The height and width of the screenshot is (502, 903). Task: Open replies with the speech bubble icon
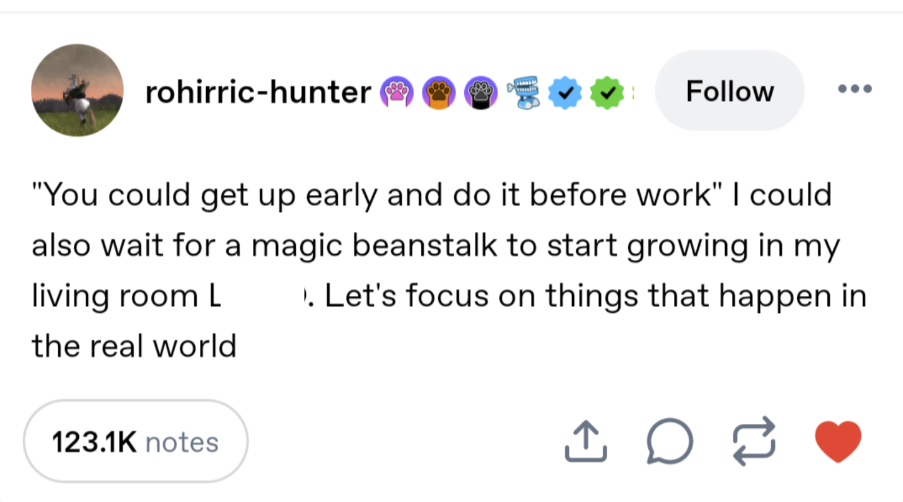point(669,441)
